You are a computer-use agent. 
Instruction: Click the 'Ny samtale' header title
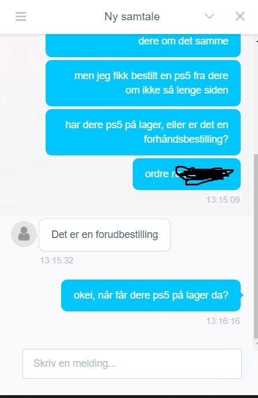click(x=132, y=17)
